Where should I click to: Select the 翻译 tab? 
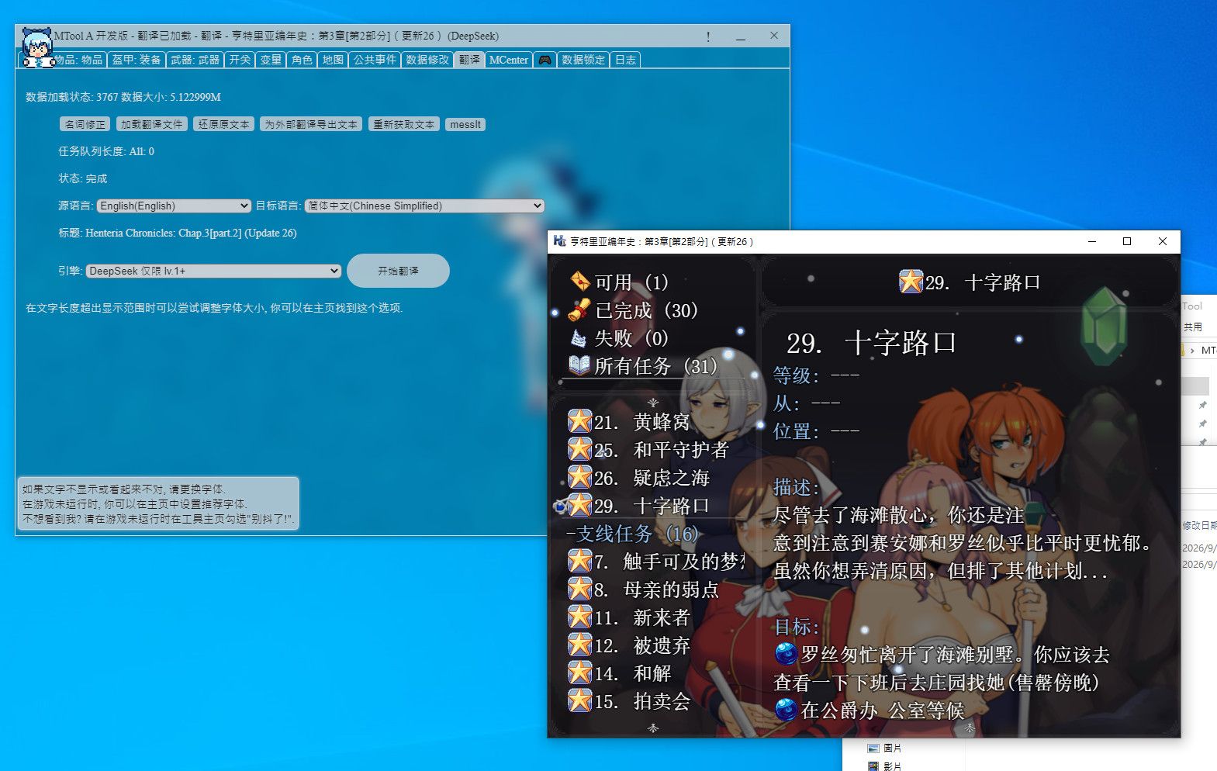pyautogui.click(x=469, y=60)
